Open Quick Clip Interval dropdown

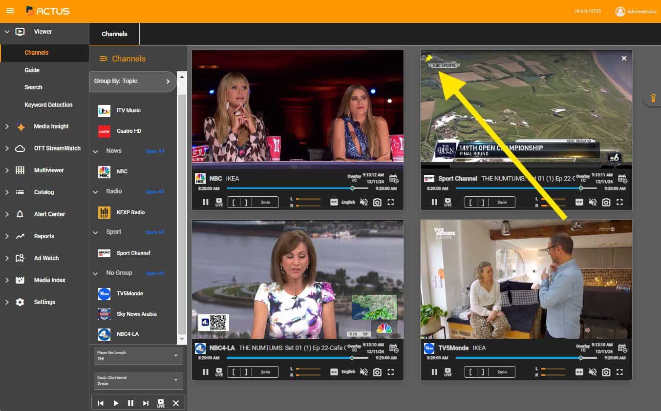click(x=138, y=381)
